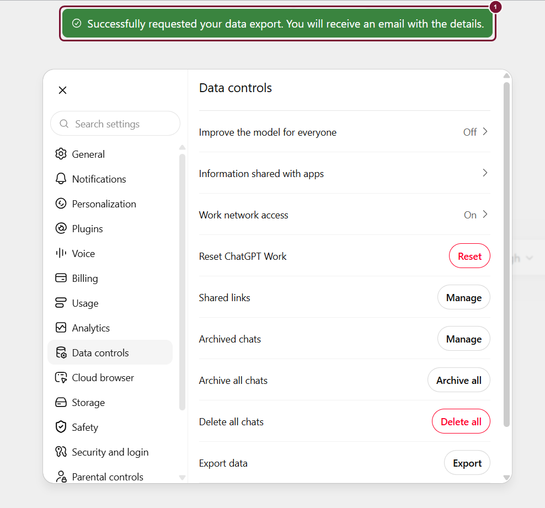
Task: Click the red Delete all button
Action: (461, 421)
